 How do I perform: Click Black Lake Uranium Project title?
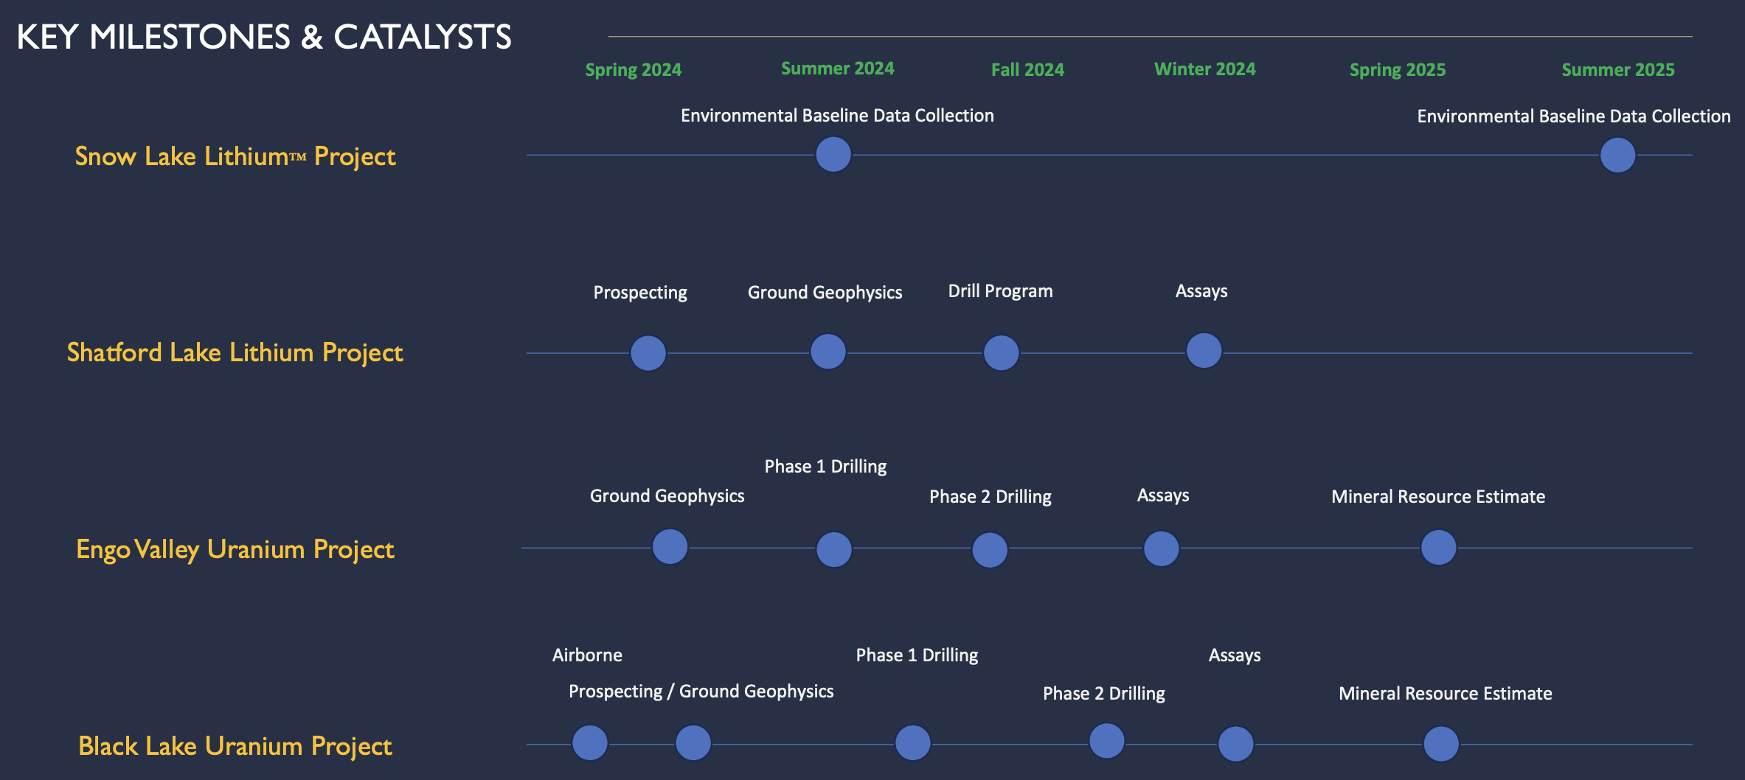235,746
